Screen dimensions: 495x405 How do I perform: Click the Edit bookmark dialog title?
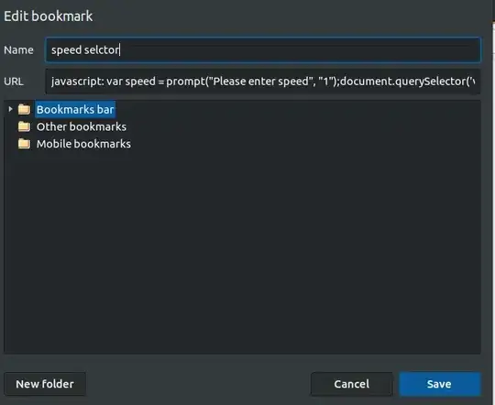point(49,16)
